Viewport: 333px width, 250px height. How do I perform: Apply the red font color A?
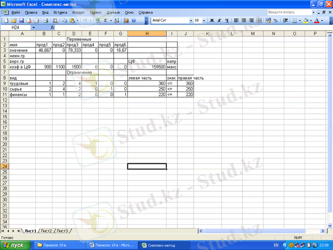click(x=317, y=20)
